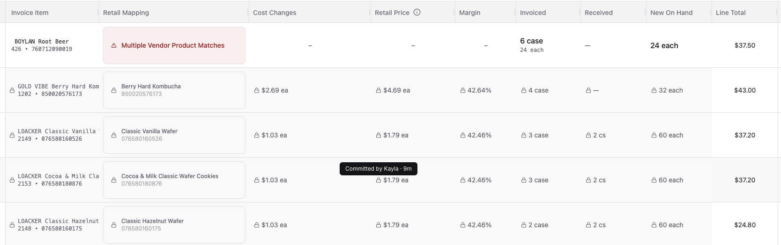This screenshot has width=781, height=245.
Task: Click lock icon next to Classic Vanilla $1.03 ea cost
Action: pos(257,135)
